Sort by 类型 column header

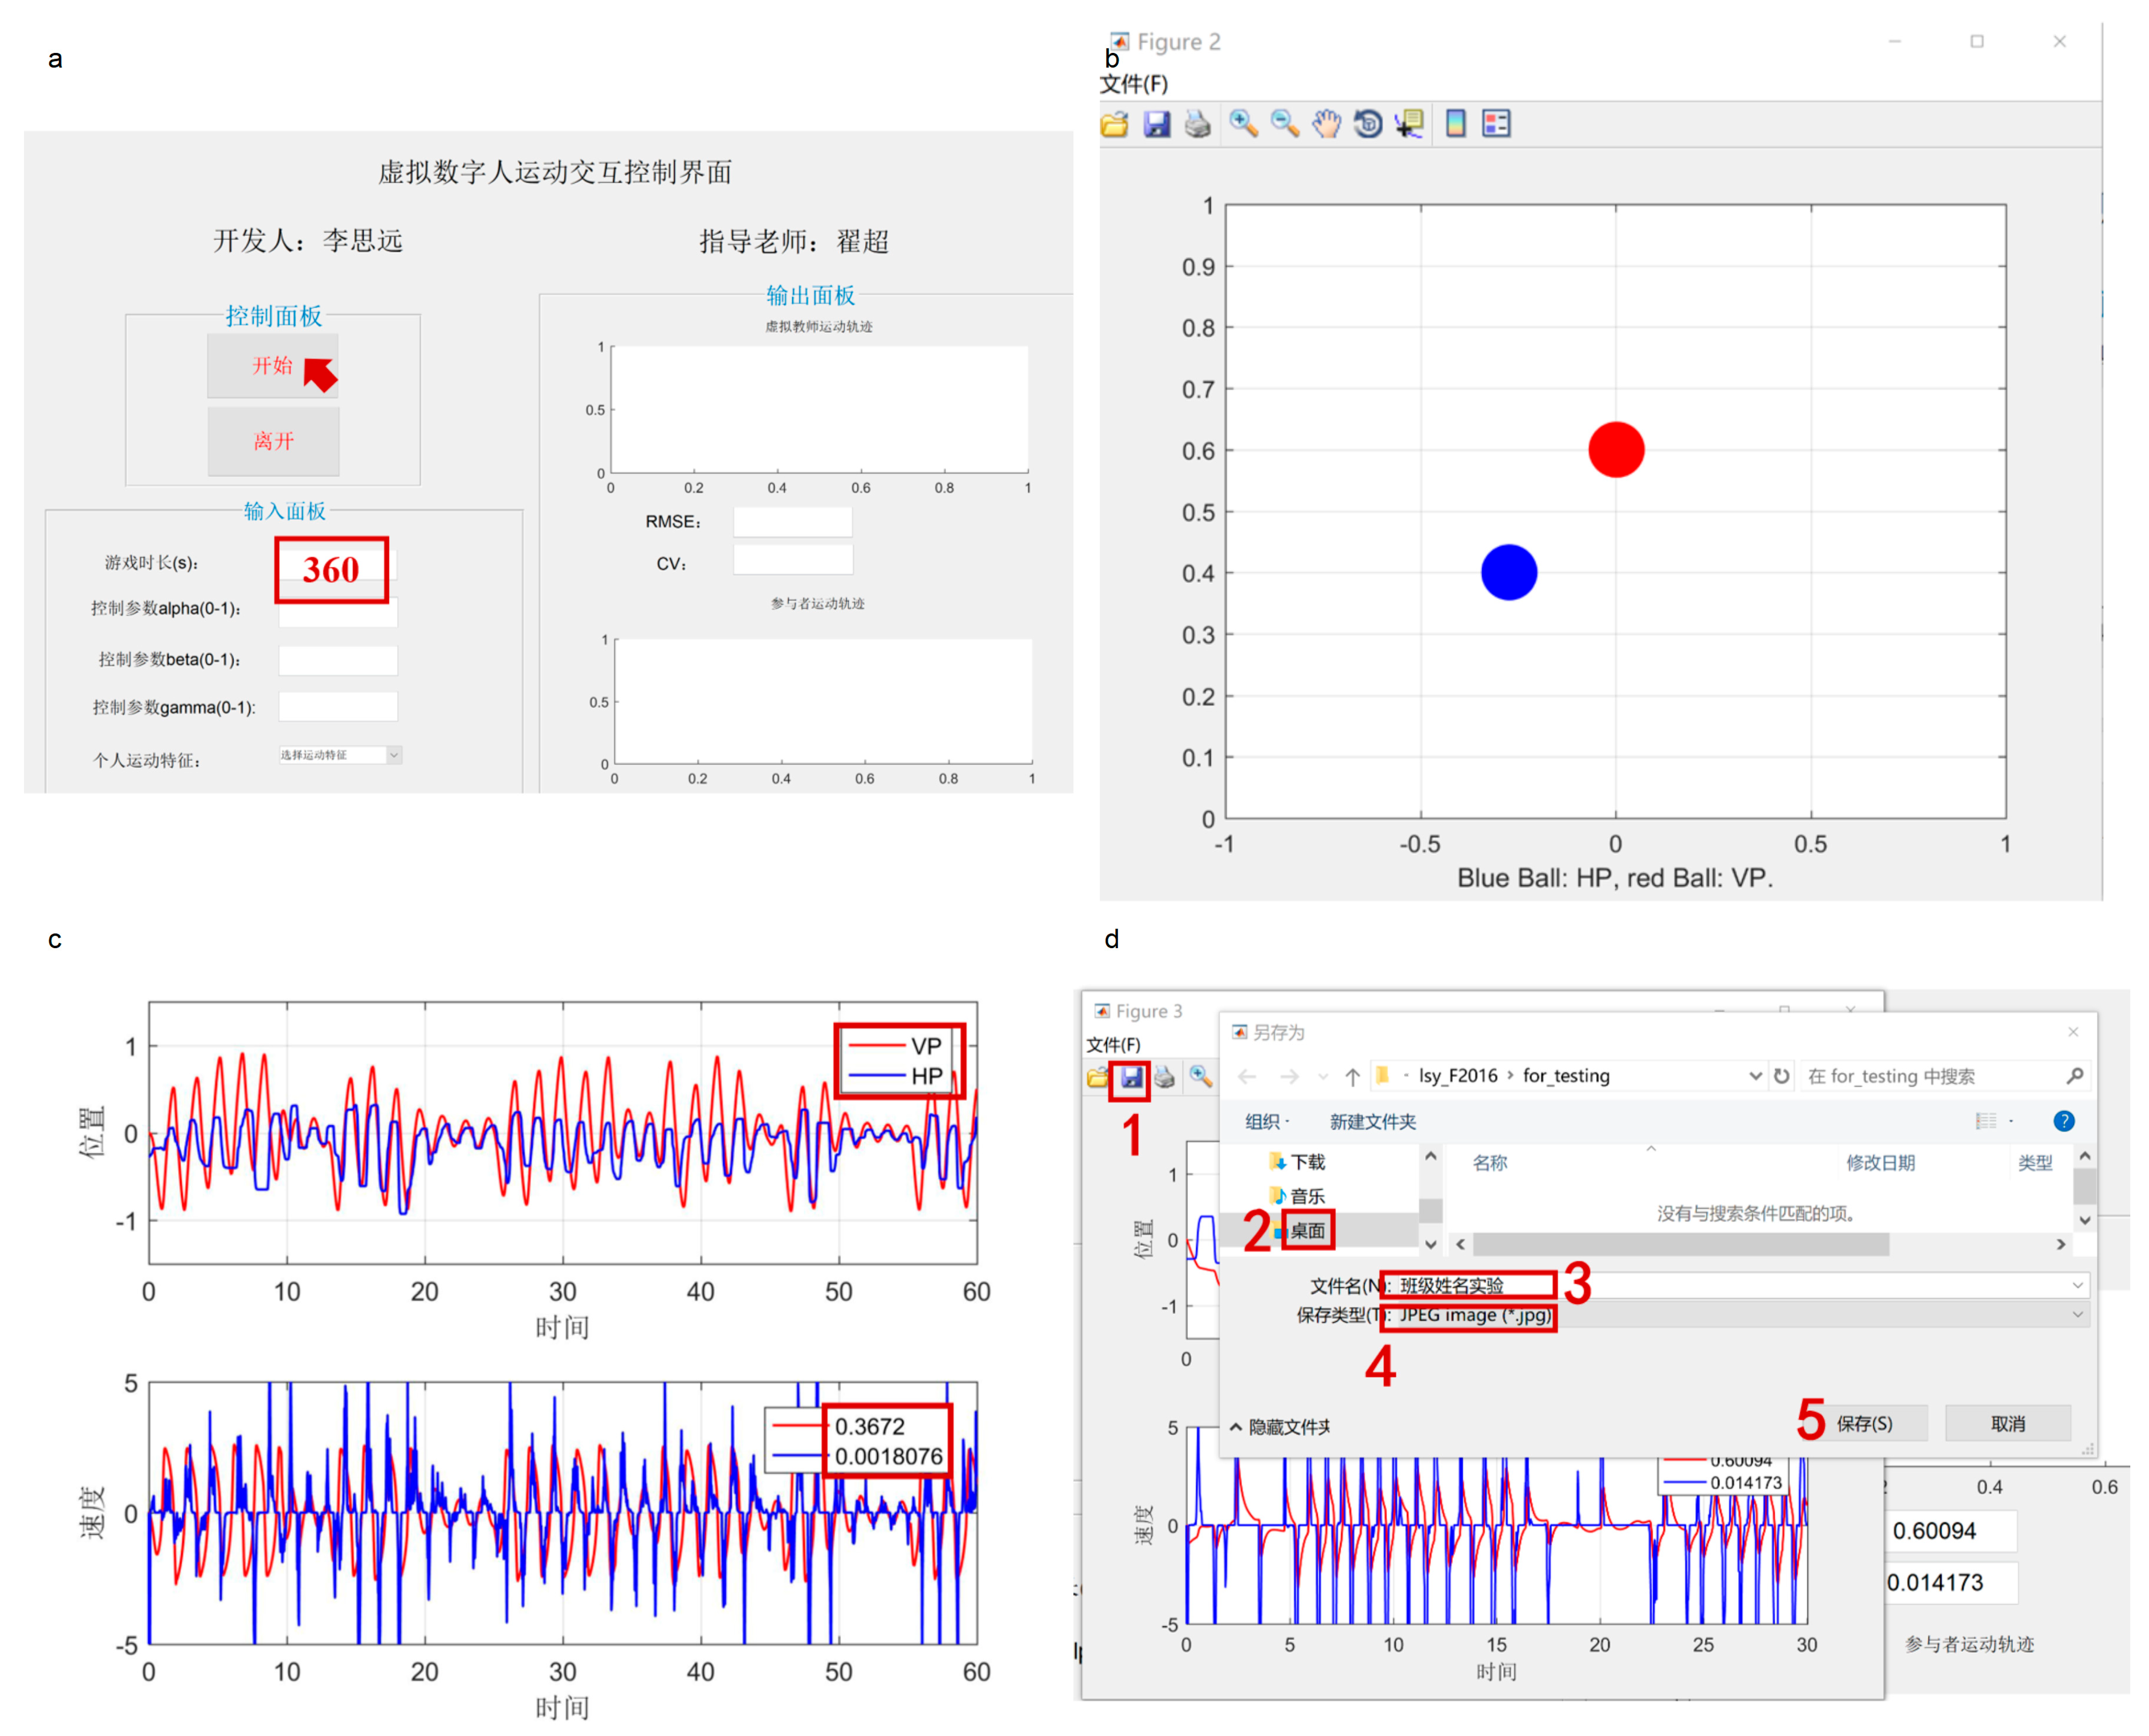[x=2035, y=1163]
